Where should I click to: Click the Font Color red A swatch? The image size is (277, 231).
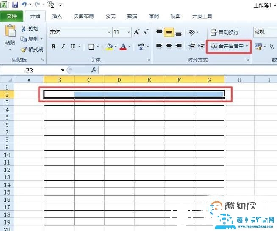(x=123, y=47)
